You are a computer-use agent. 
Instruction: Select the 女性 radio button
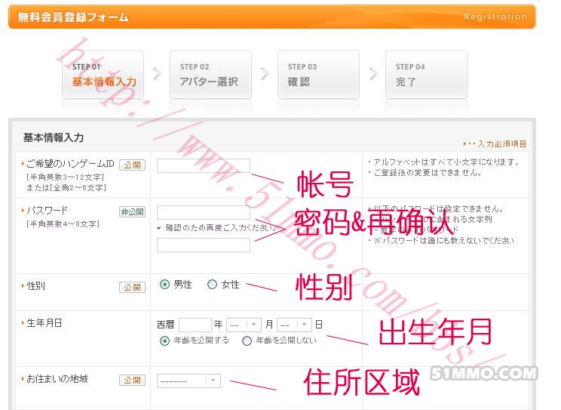point(212,285)
